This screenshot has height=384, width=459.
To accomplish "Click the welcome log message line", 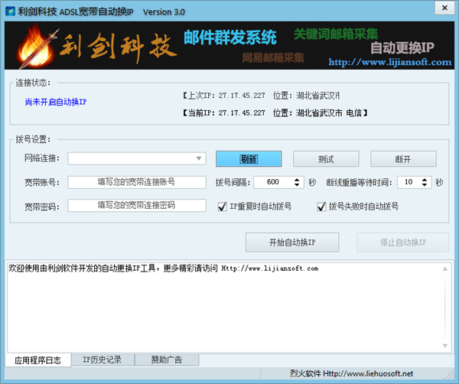I will 164,268.
